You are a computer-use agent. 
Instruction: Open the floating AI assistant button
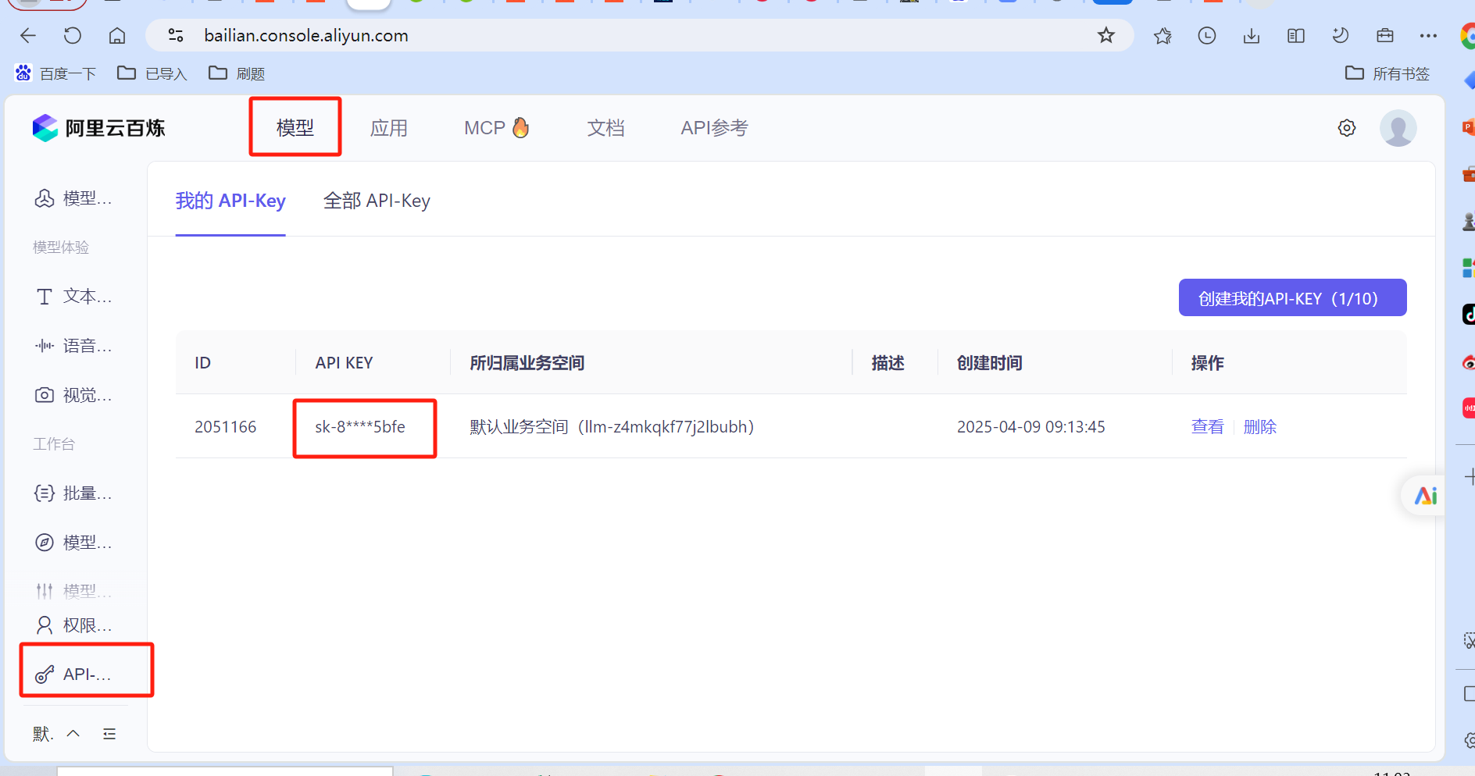pos(1425,495)
